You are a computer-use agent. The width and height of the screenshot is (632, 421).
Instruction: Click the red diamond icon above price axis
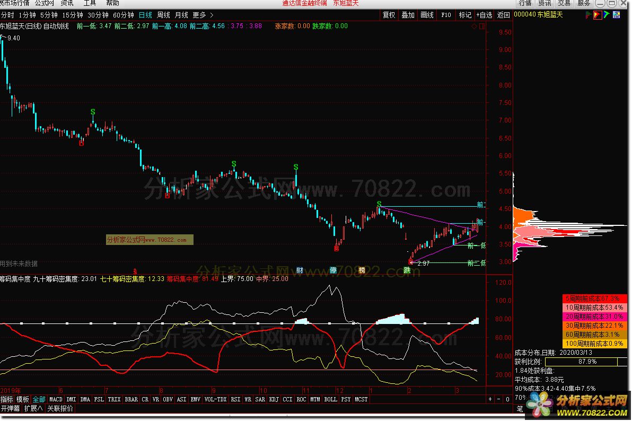[474, 26]
